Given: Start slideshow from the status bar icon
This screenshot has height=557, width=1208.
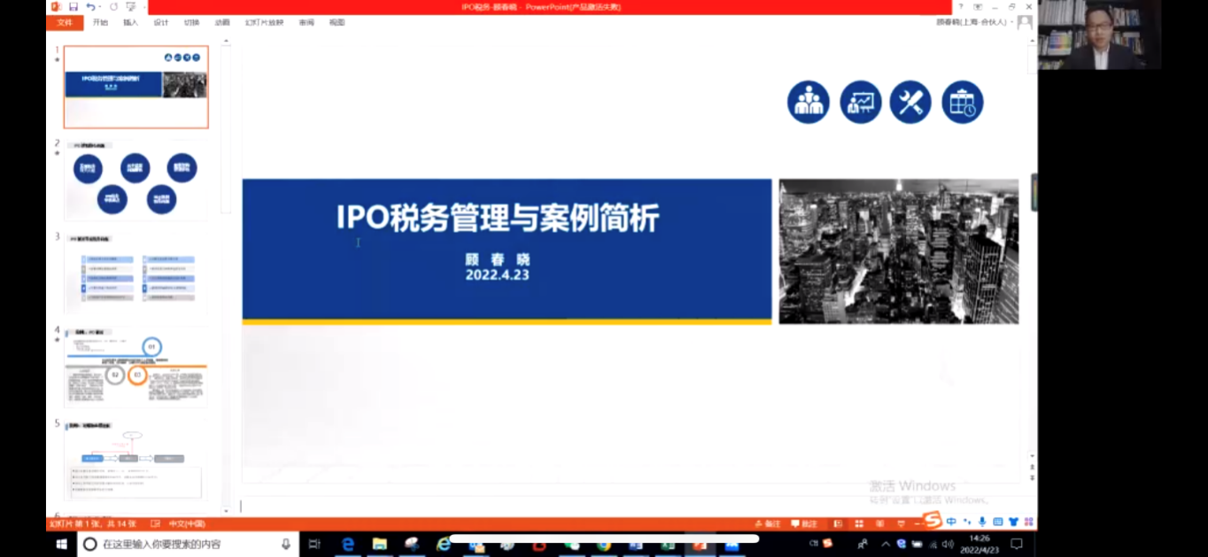Looking at the screenshot, I should pyautogui.click(x=901, y=522).
